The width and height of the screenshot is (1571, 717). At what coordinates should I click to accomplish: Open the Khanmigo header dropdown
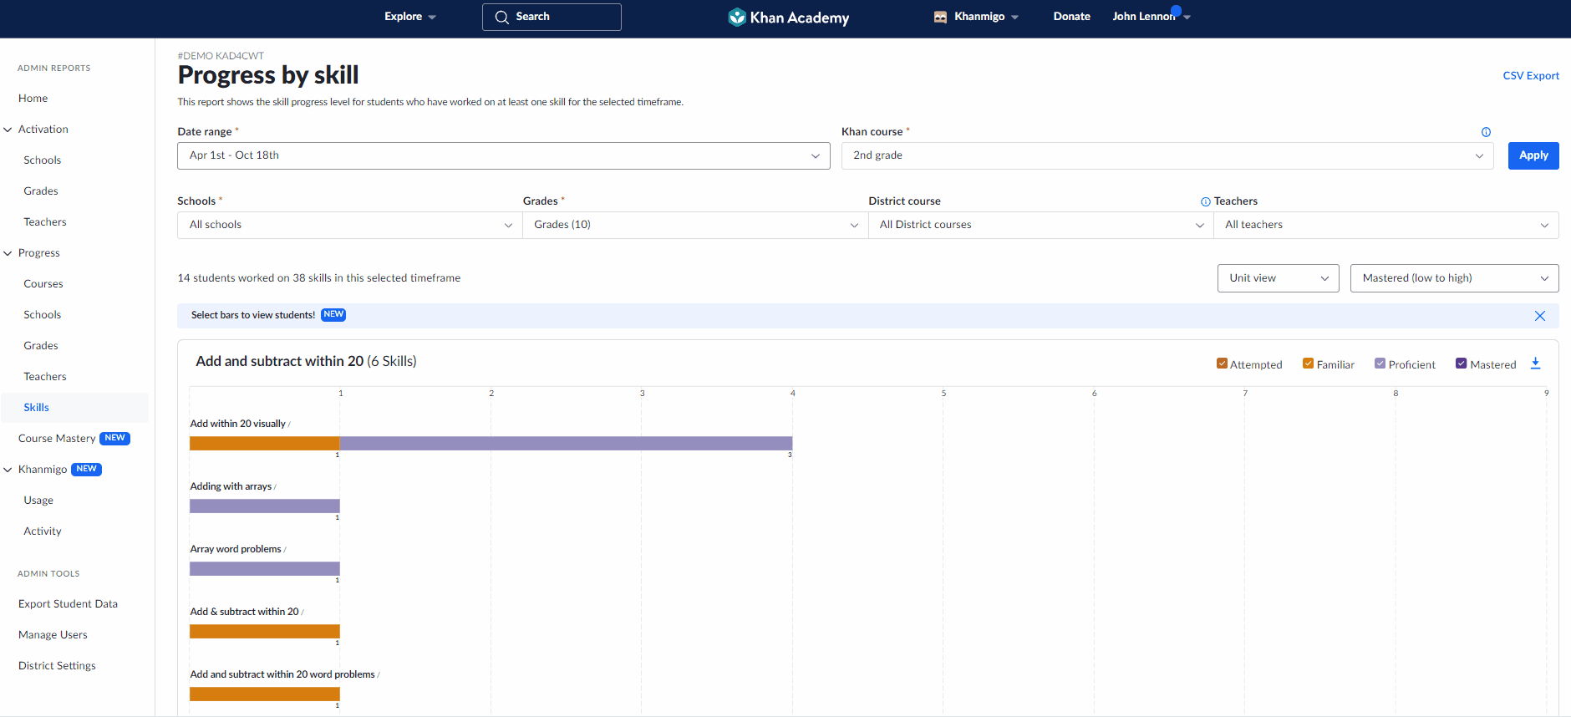point(977,17)
